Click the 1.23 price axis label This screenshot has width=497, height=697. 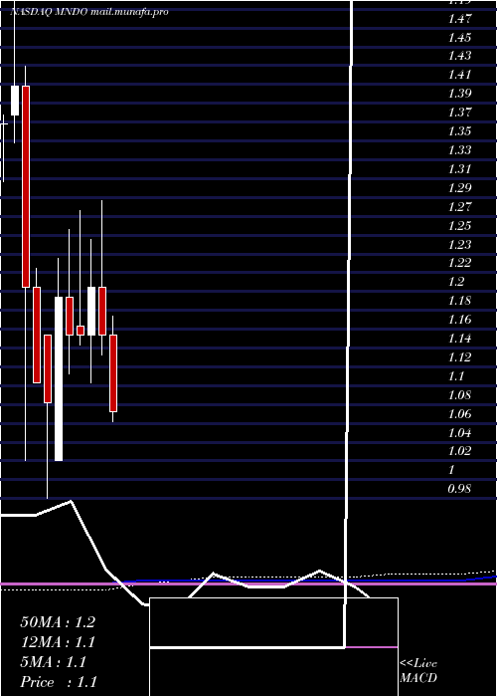459,245
